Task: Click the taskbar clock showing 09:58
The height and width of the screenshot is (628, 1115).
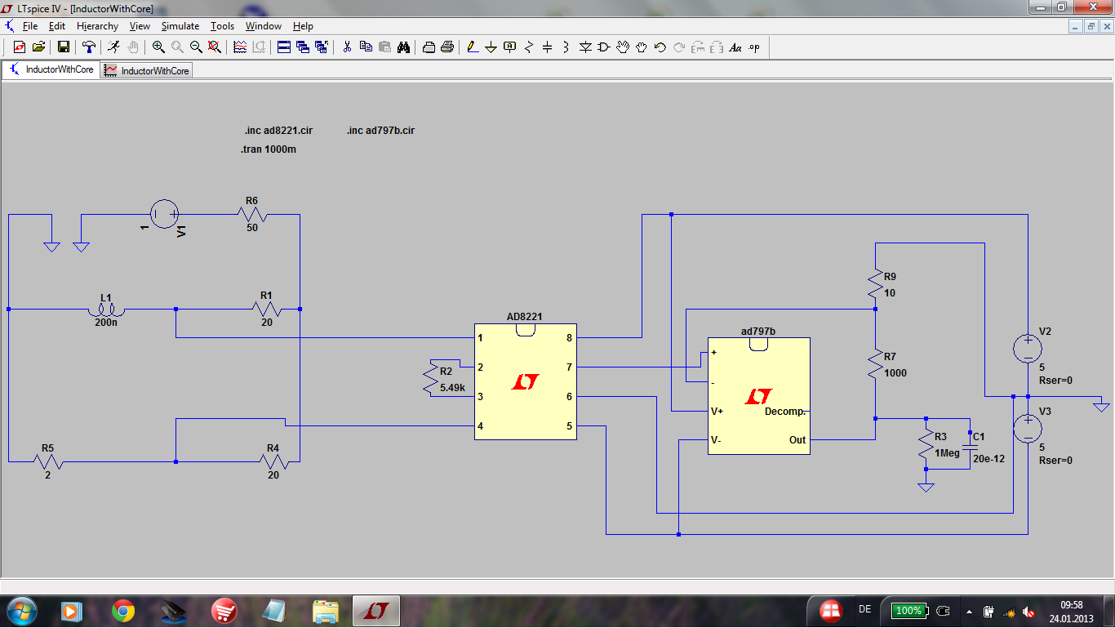Action: pyautogui.click(x=1071, y=611)
